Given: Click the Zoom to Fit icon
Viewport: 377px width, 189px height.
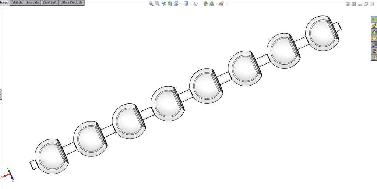Looking at the screenshot, I should 151,4.
